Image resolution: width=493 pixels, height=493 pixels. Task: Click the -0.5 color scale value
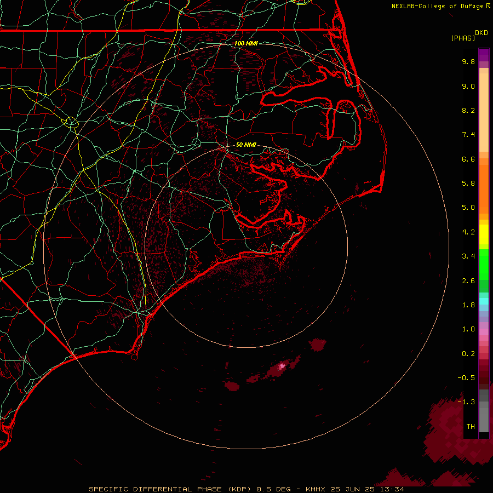[x=466, y=378]
